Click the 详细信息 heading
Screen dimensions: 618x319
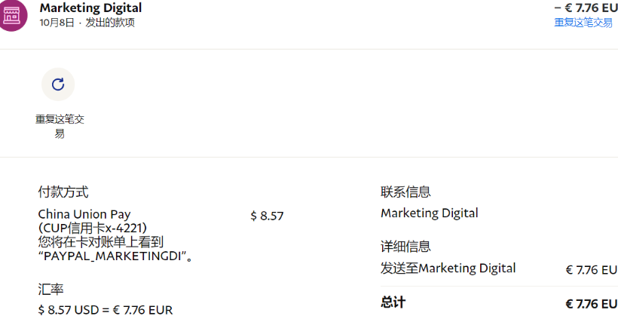point(405,247)
